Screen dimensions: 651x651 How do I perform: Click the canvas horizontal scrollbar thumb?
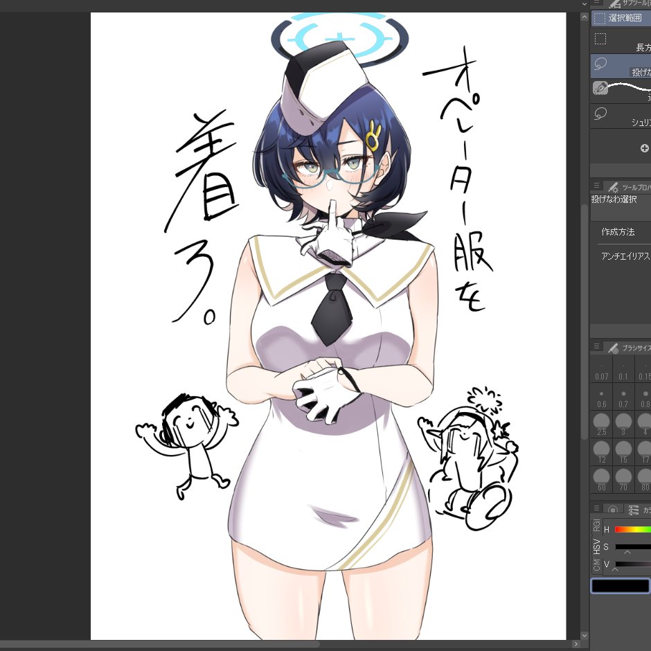pyautogui.click(x=160, y=644)
